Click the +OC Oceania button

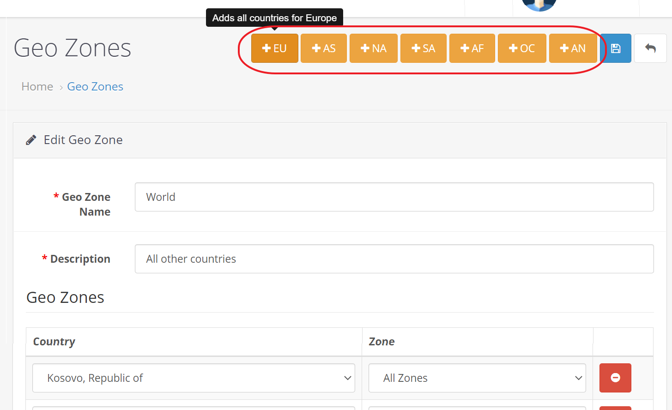pyautogui.click(x=521, y=48)
